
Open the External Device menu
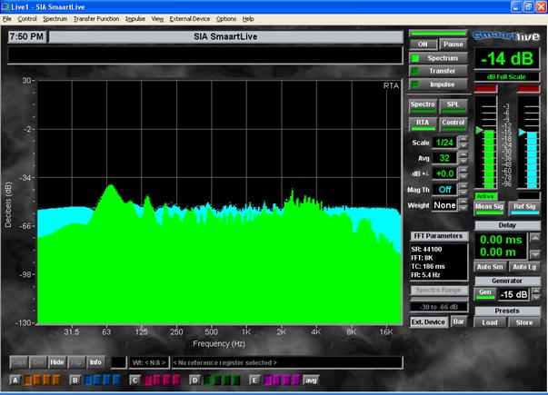click(189, 18)
